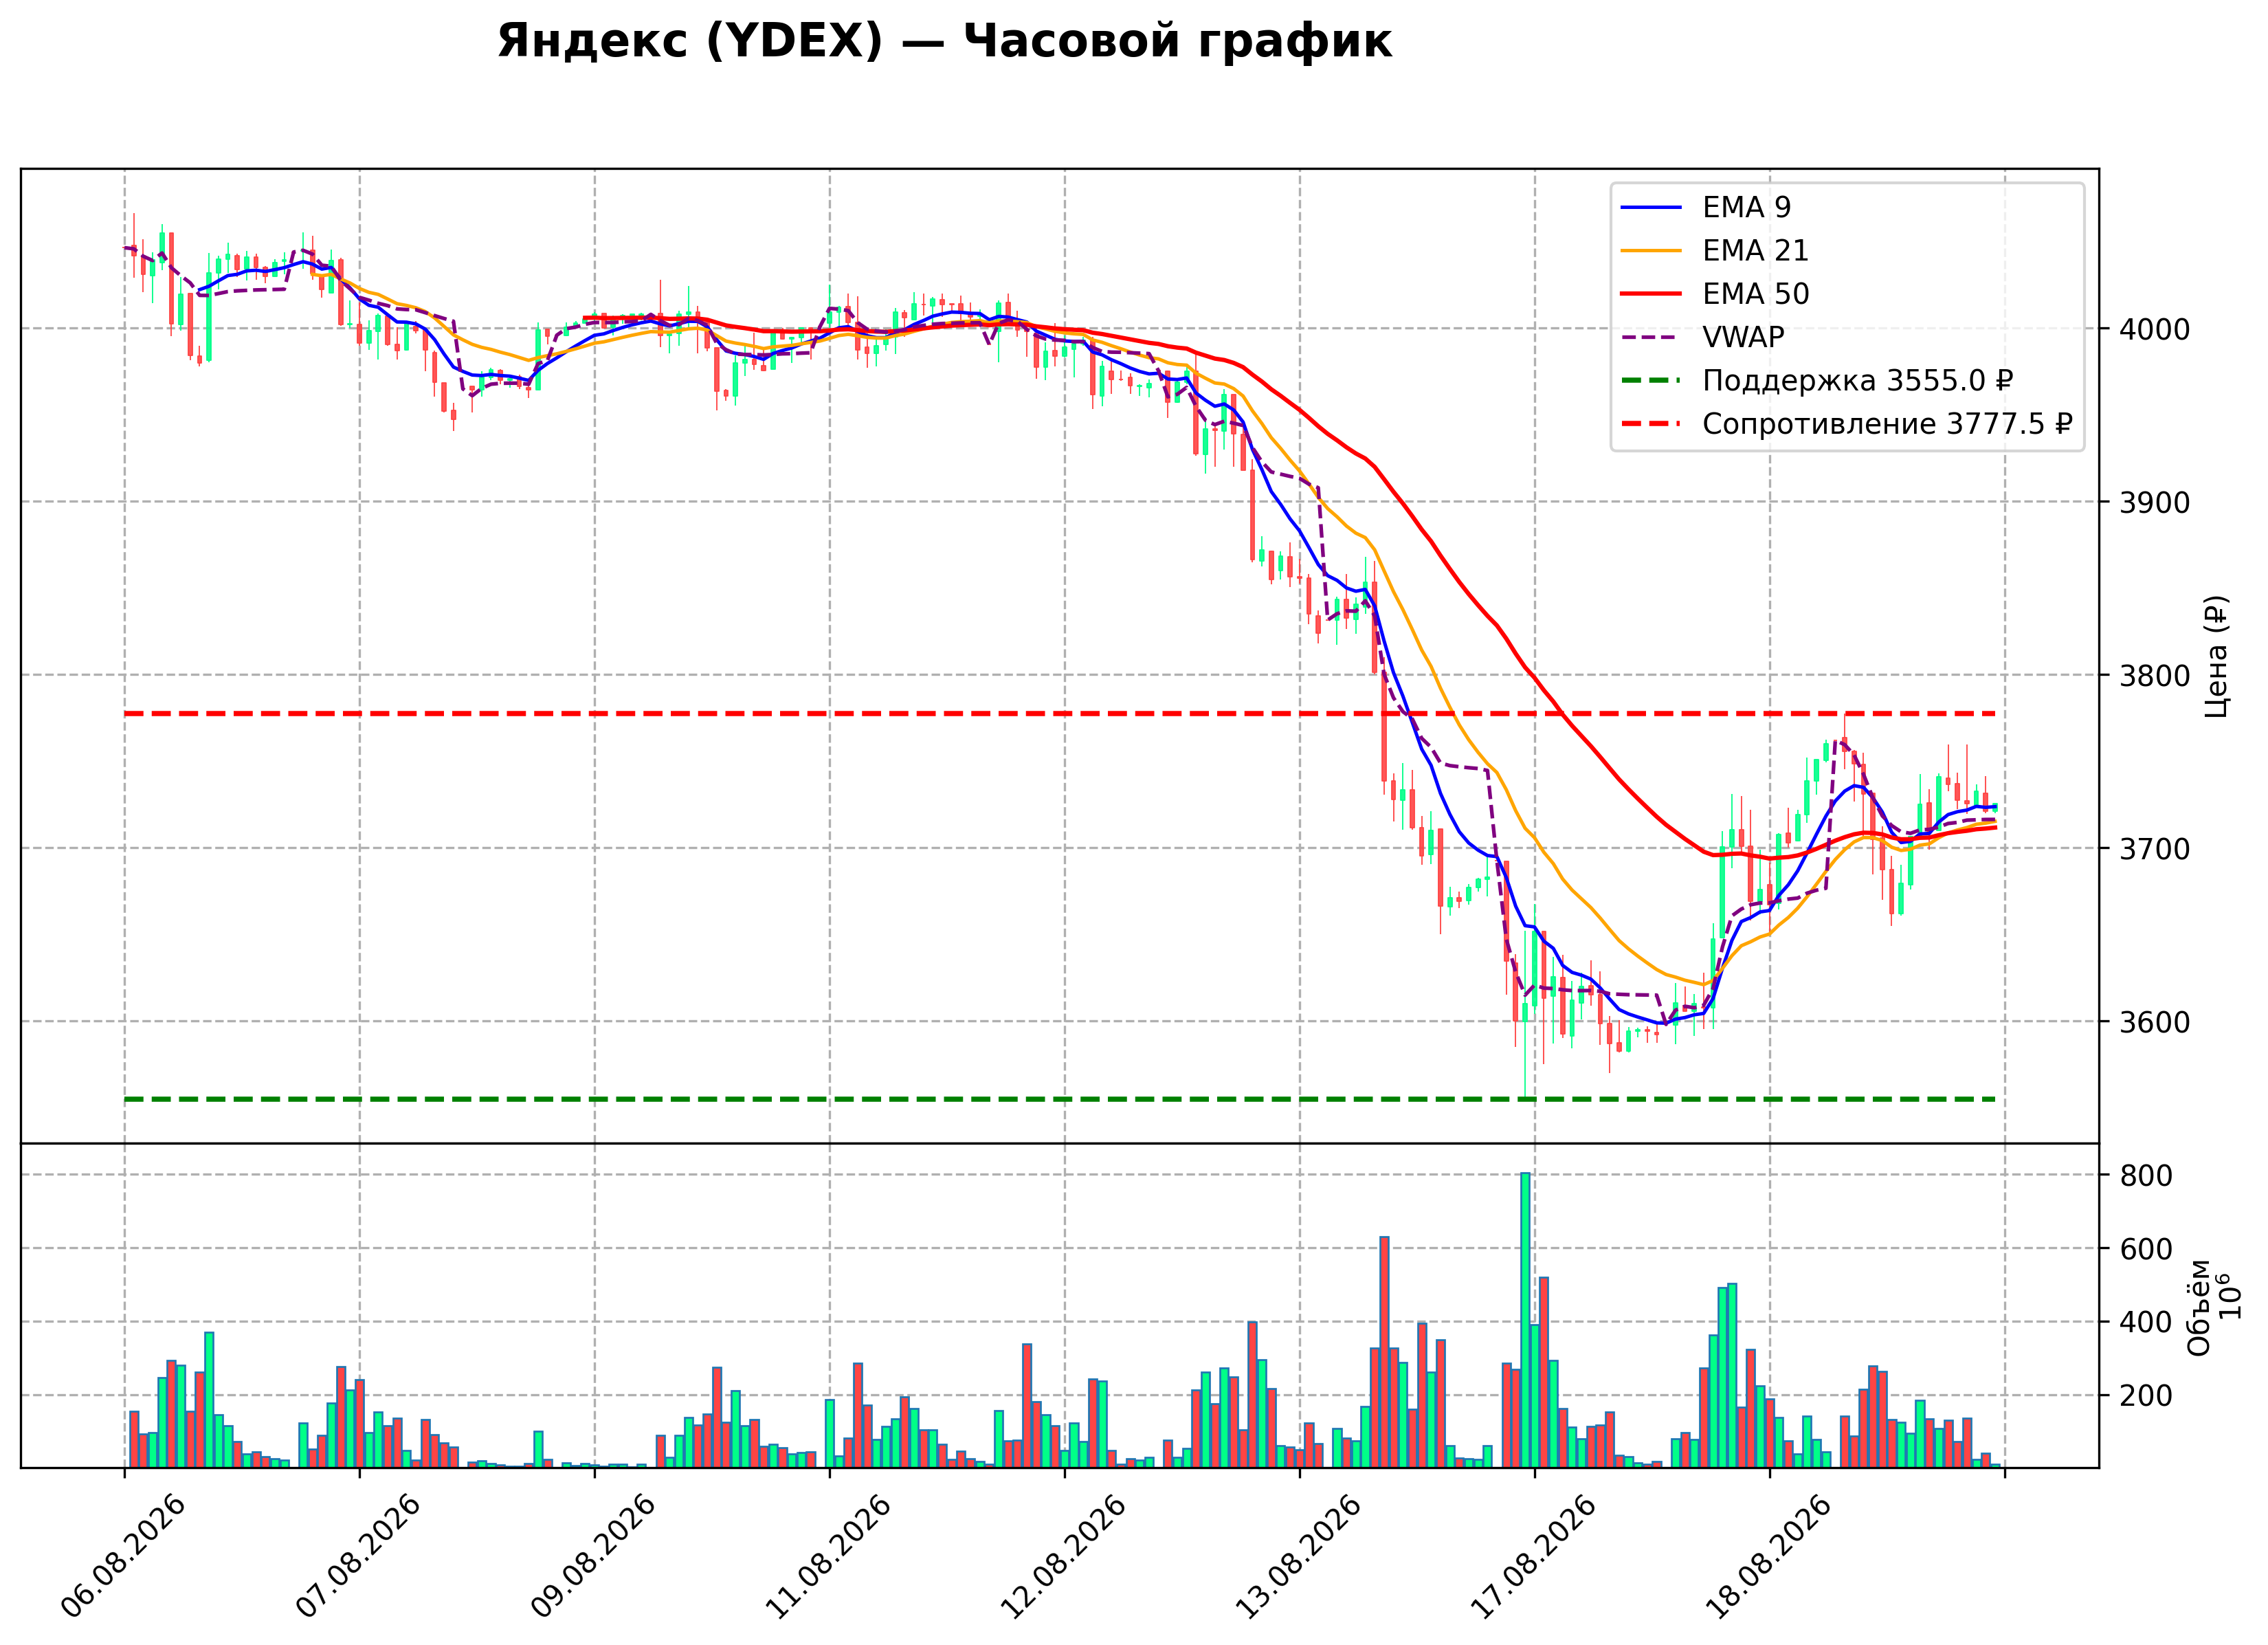Click the 'Цена (₽)' axis title
This screenshot has width=2268, height=1645.
click(2216, 656)
